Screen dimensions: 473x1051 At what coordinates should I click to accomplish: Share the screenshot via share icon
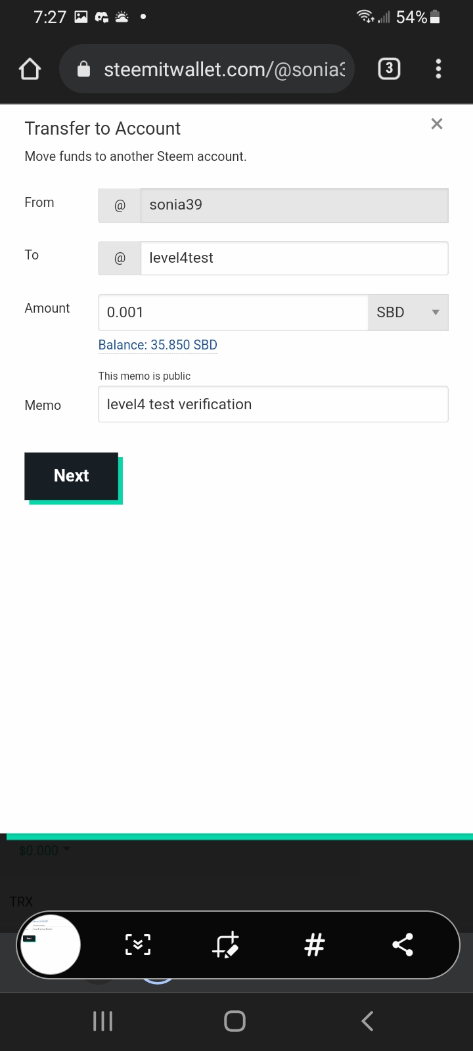click(403, 945)
